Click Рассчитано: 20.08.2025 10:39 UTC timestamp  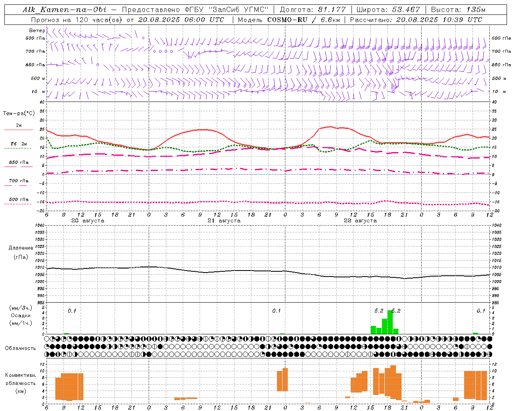pos(416,20)
